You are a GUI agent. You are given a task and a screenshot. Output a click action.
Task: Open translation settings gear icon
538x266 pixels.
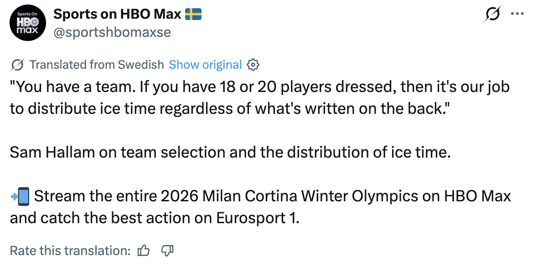click(x=253, y=65)
